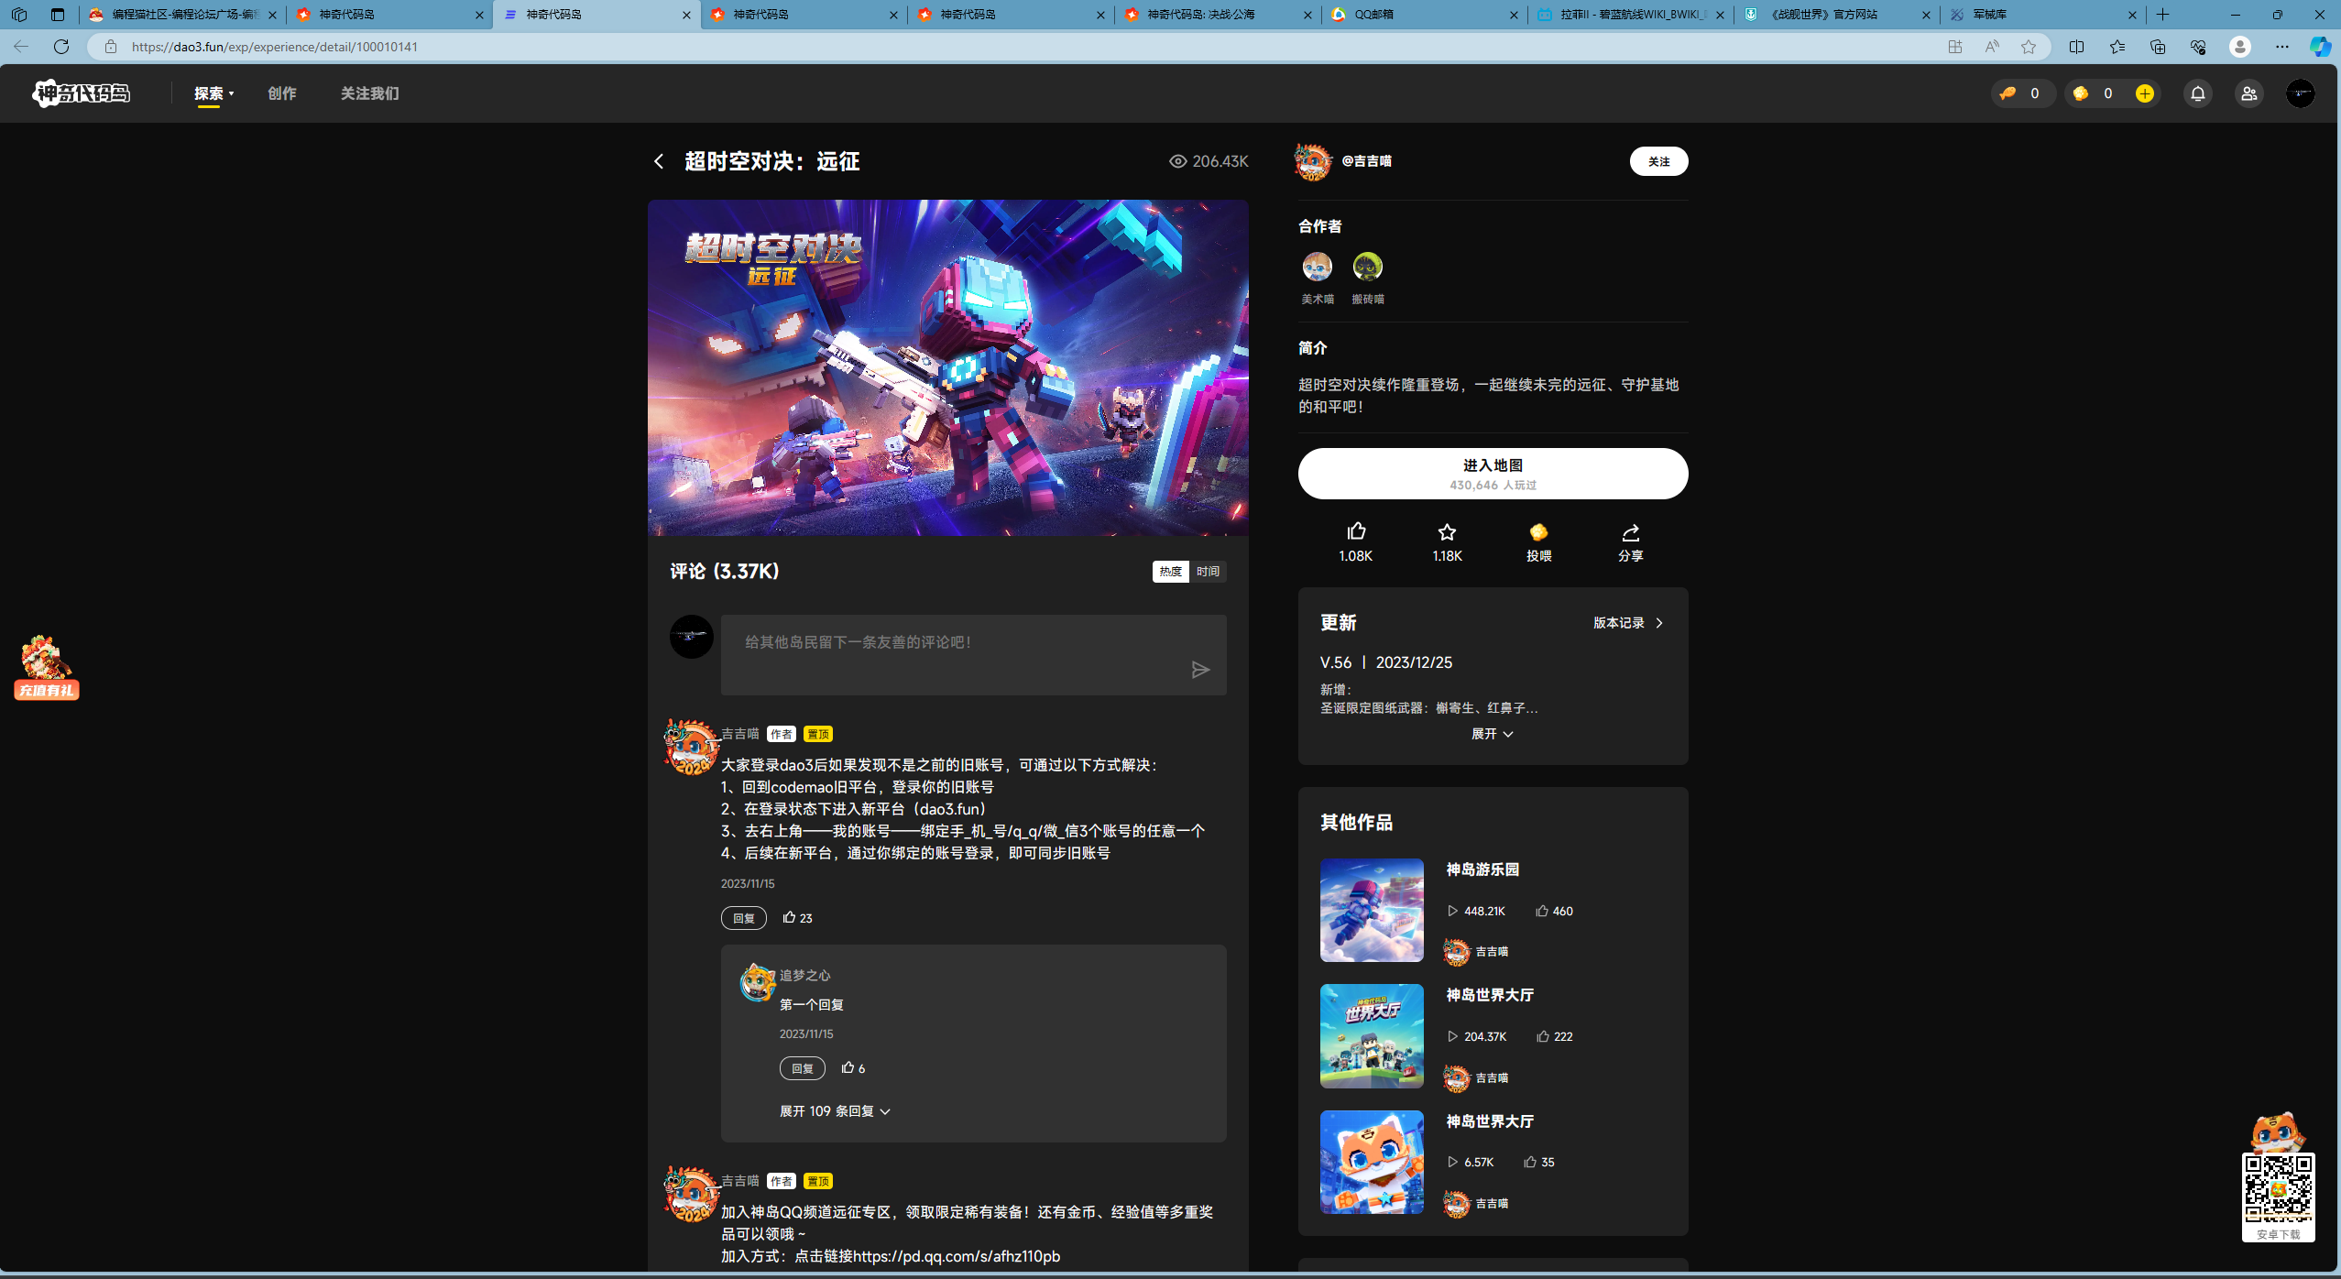Switch to QQ邮箱 browser tab

coord(1425,15)
